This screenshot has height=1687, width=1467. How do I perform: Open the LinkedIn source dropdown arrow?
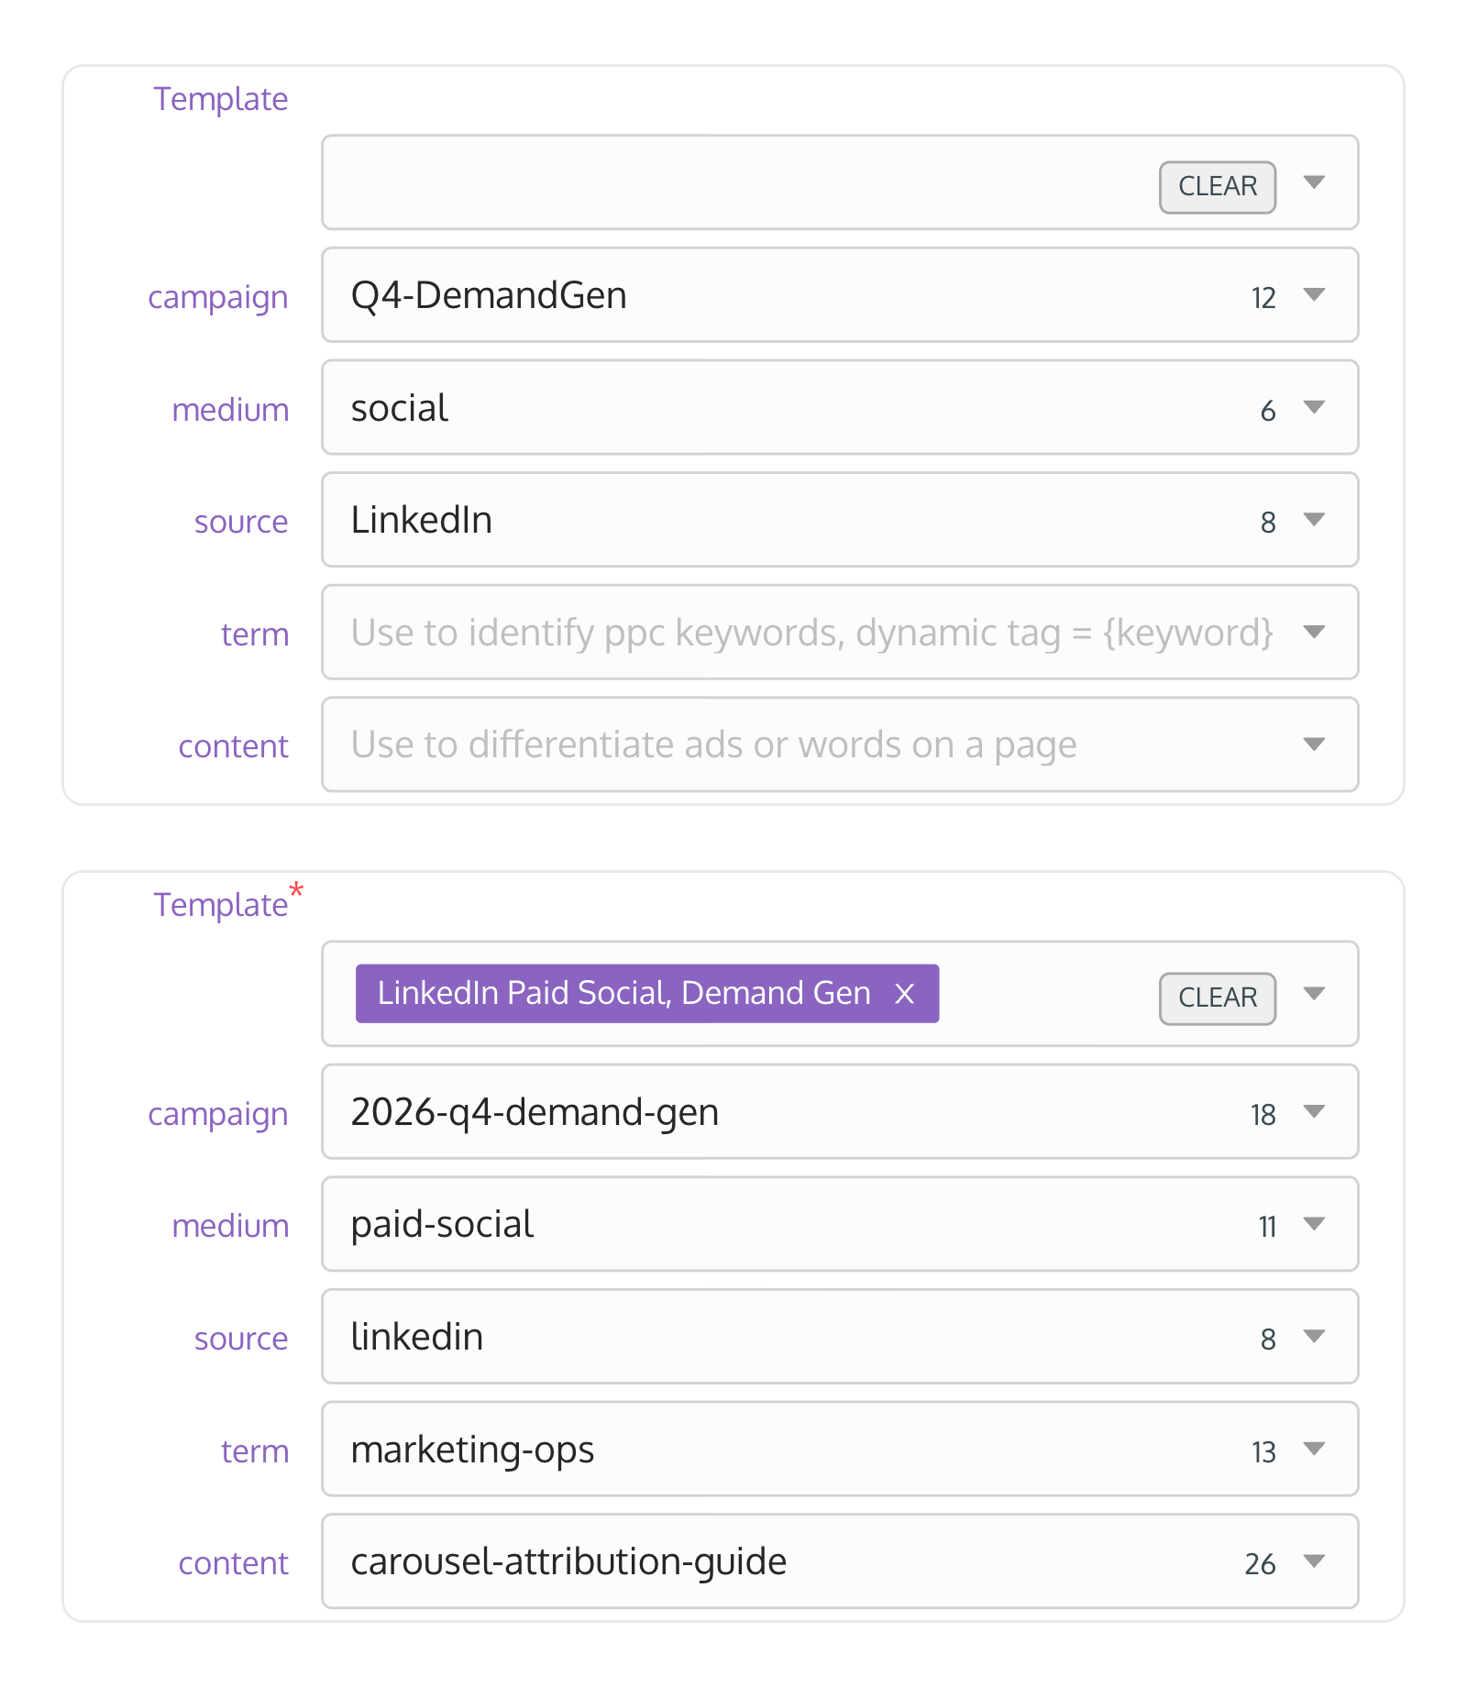1314,520
